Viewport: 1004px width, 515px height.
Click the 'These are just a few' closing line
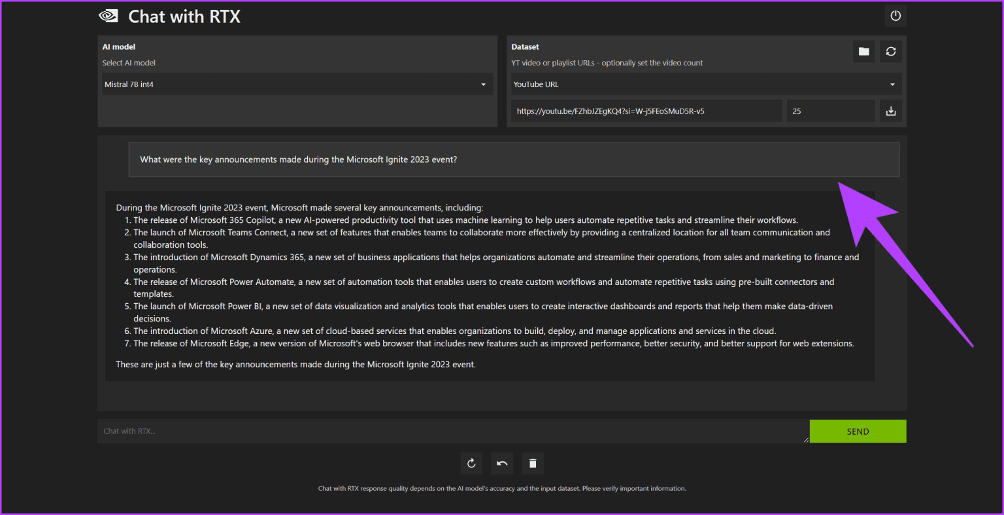[295, 364]
